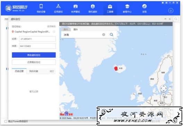Select the 工具箱 toolbox icon
The image size is (183, 126).
tap(110, 7)
